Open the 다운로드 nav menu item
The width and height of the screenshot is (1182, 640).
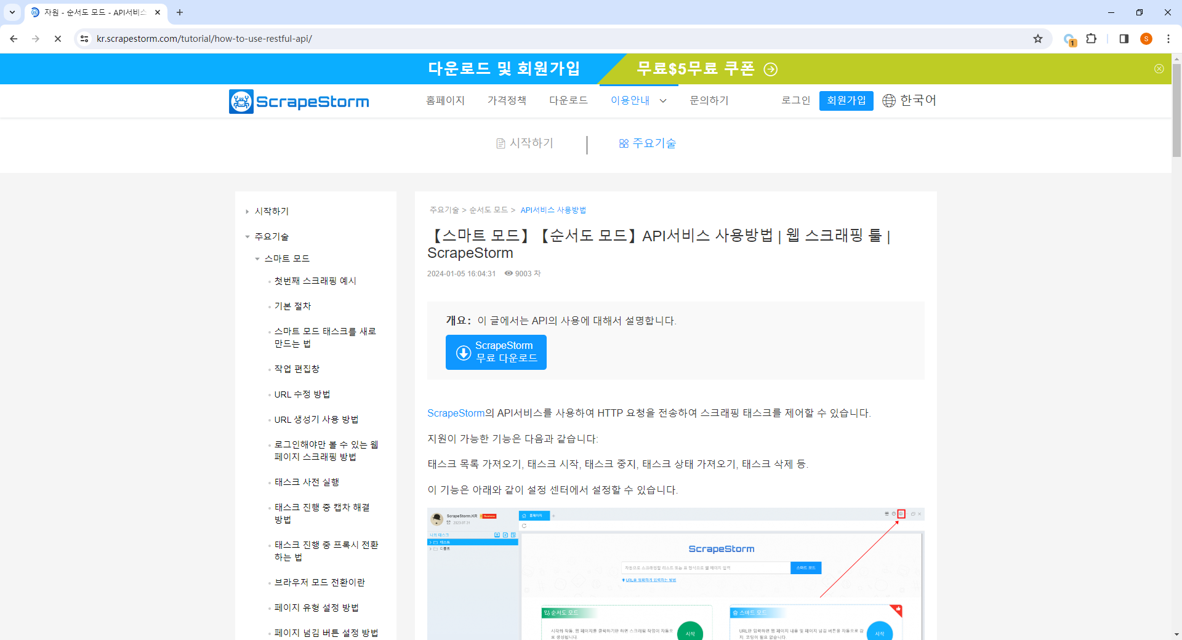(568, 100)
